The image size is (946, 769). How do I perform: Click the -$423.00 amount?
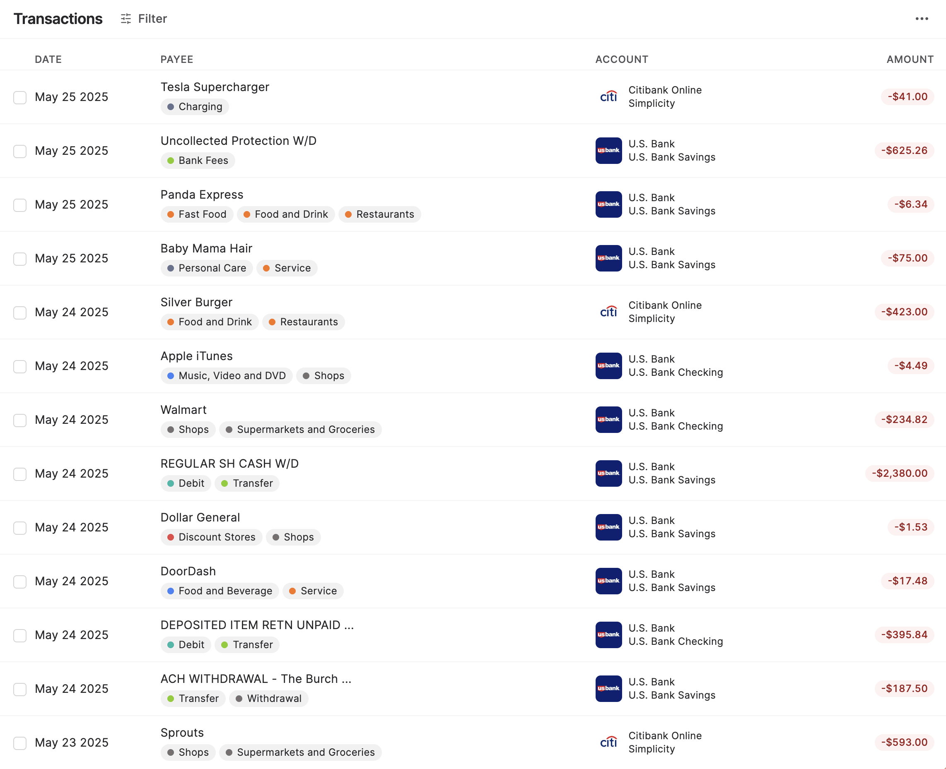point(904,312)
